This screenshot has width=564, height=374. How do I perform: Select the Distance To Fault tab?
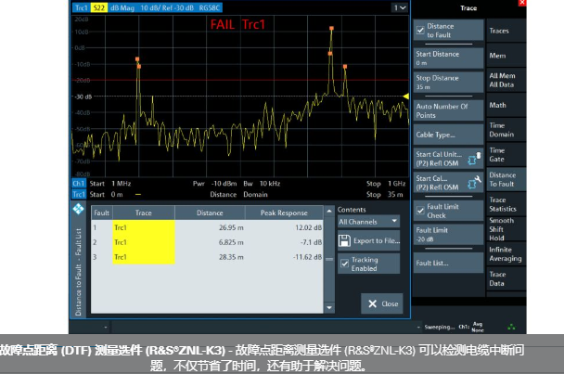(x=506, y=179)
